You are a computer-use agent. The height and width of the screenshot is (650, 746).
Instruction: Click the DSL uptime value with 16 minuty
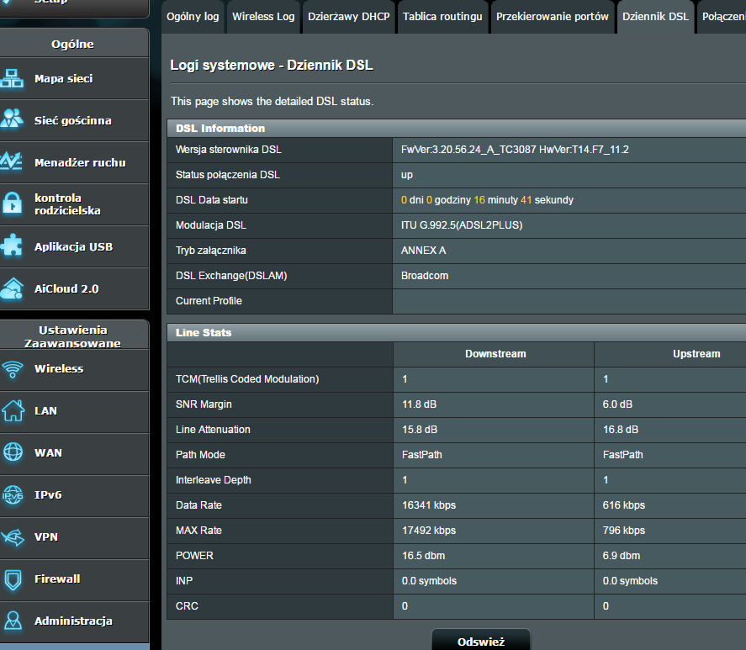tap(487, 200)
